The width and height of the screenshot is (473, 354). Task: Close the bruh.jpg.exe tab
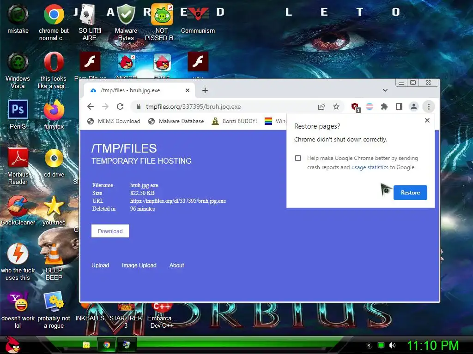(x=188, y=90)
